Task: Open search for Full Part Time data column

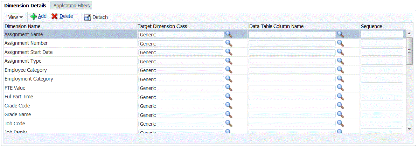Action: tap(340, 97)
